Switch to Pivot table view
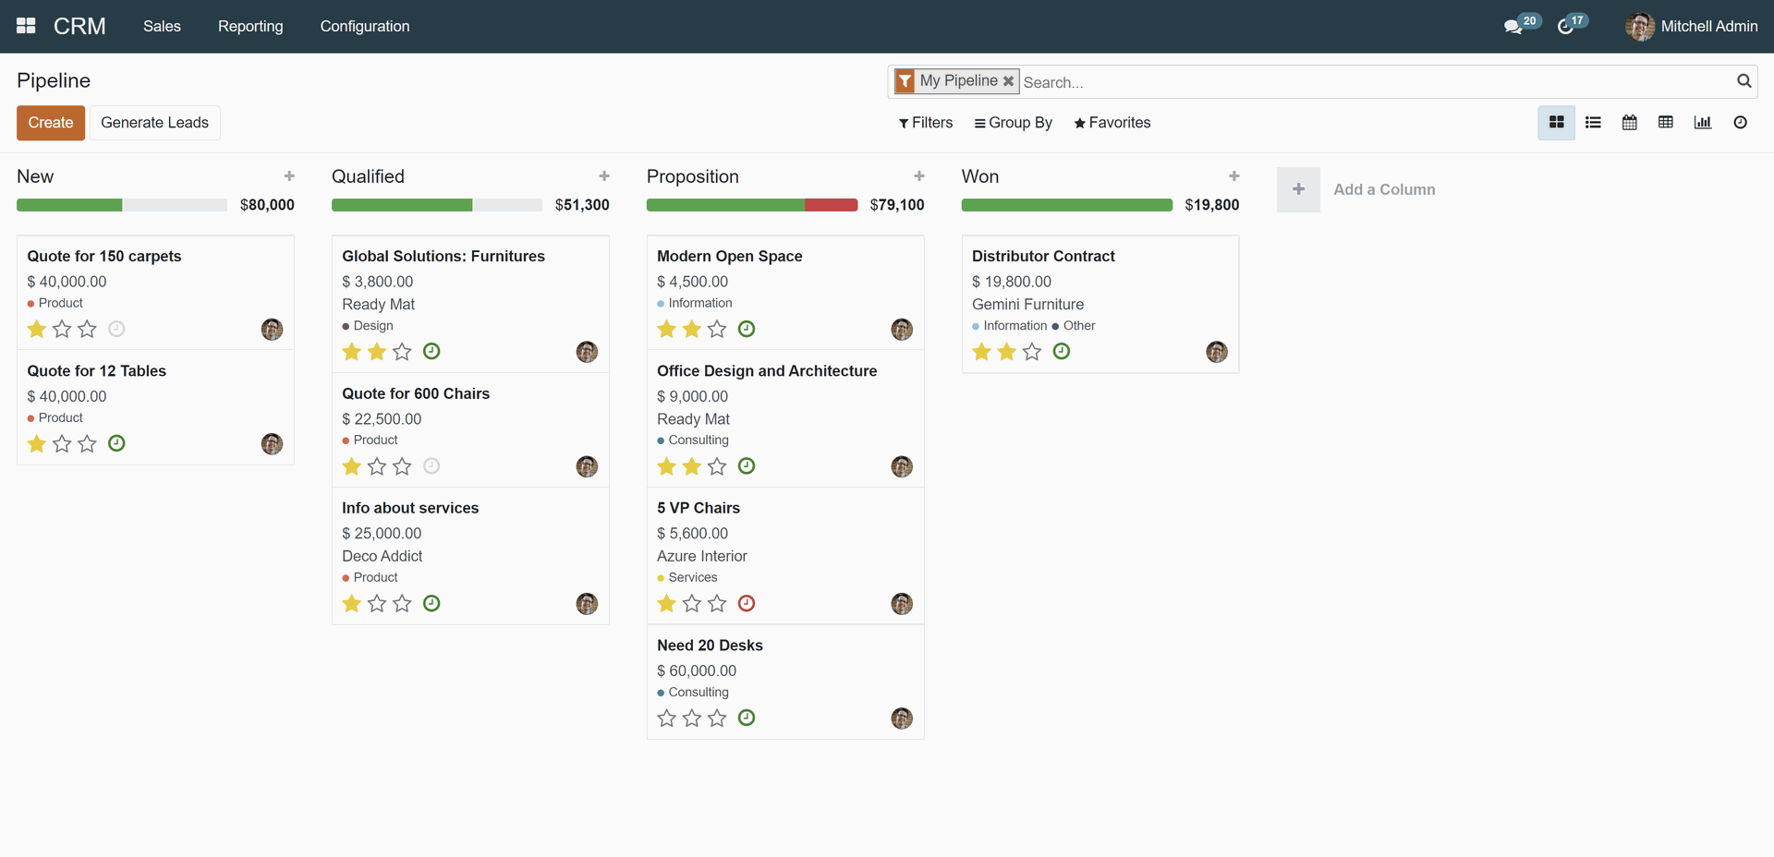The image size is (1774, 857). point(1666,122)
